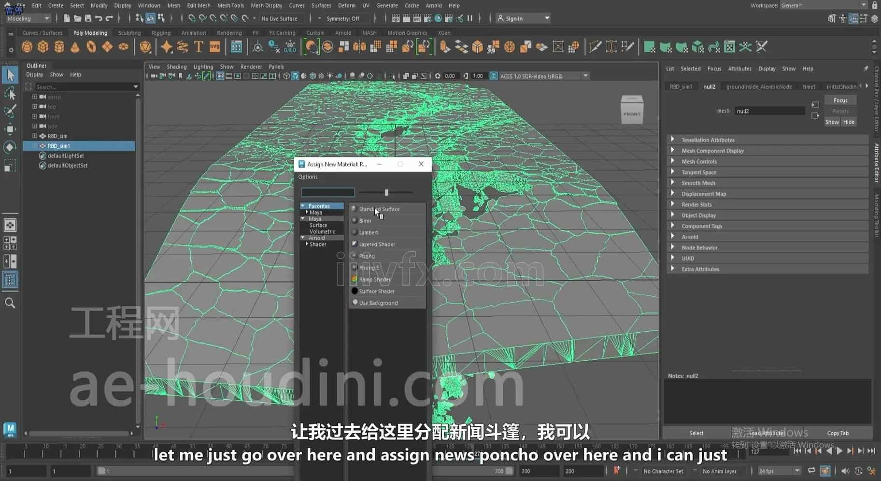The height and width of the screenshot is (481, 881).
Task: Expand RBD_sim node in Outliner
Action: [x=34, y=136]
